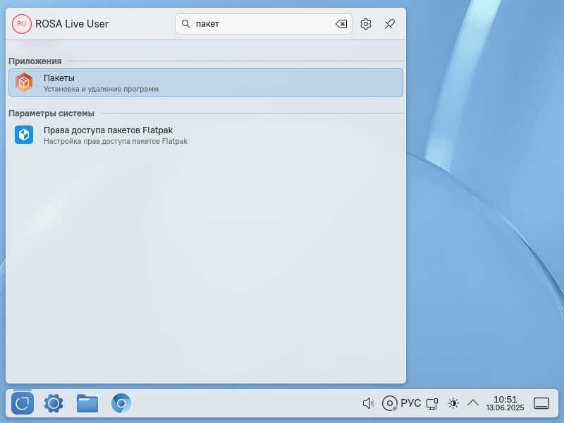Image resolution: width=564 pixels, height=423 pixels.
Task: Open Права доступа пакетов Flatpak settings
Action: [206, 135]
